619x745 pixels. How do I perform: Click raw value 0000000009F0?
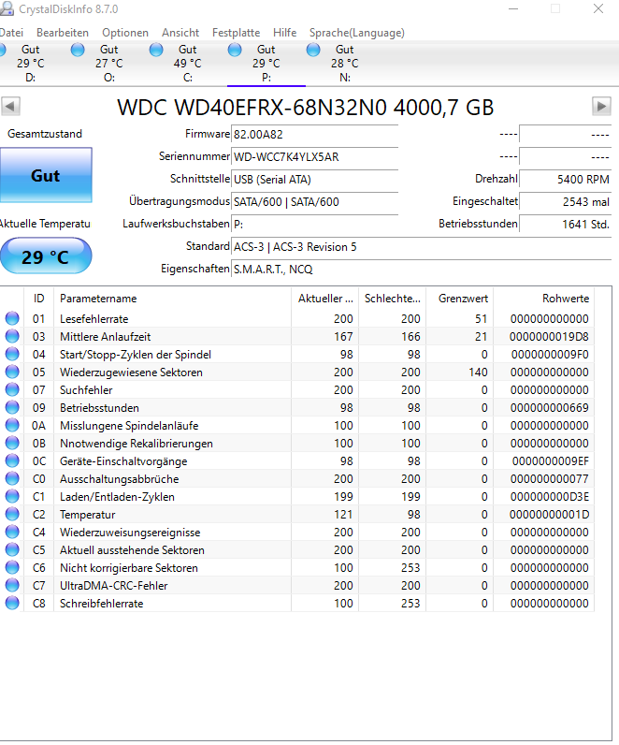click(x=550, y=355)
